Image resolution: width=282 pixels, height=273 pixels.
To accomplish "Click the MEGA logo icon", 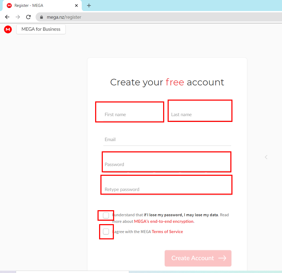I will tap(8, 29).
